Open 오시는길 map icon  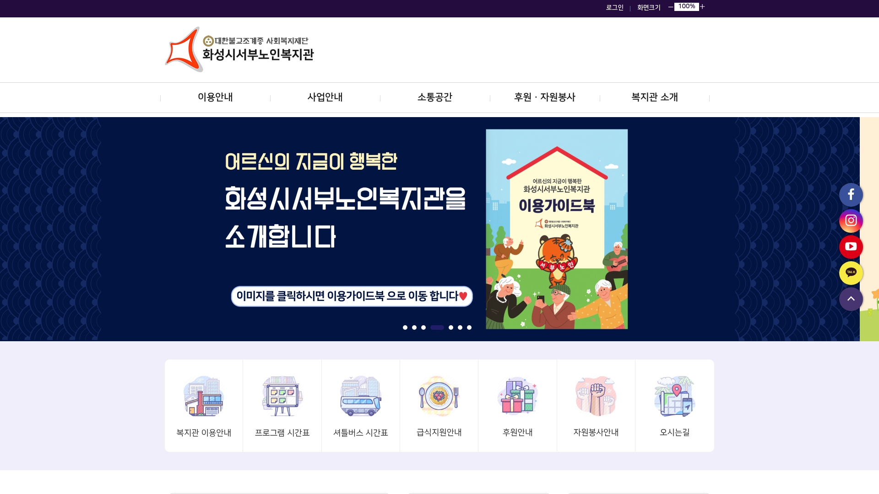674,396
